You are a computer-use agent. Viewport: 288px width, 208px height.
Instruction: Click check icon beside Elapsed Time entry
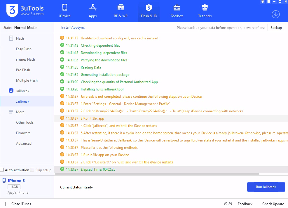[x=62, y=169]
